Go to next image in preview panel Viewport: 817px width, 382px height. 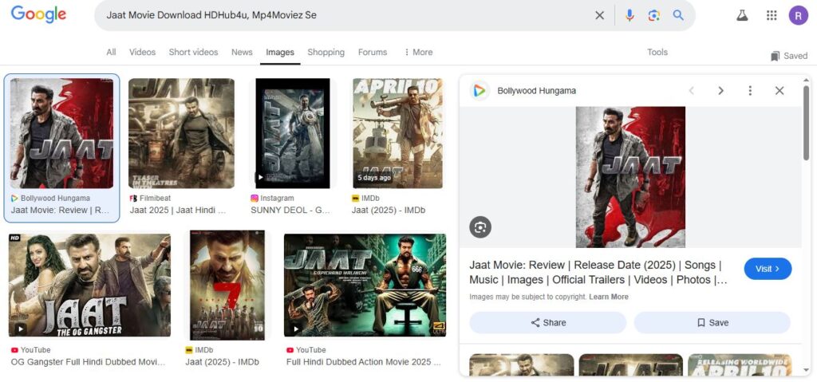click(720, 91)
